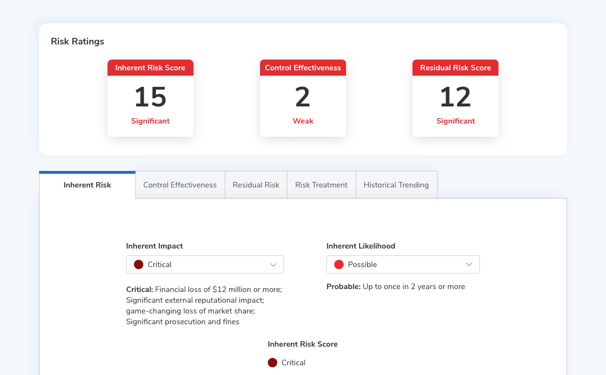Open the Inherent Likelihood dropdown showing Possible
The image size is (606, 375).
(403, 264)
